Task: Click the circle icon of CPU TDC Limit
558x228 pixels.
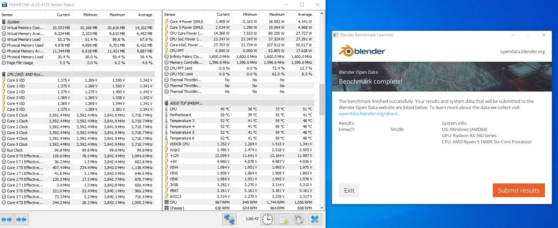Action: pos(167,74)
